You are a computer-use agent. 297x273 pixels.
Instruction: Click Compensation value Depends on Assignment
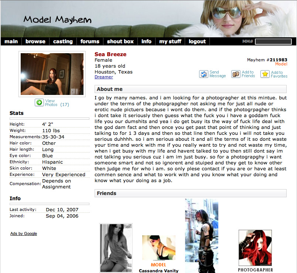coord(57,184)
